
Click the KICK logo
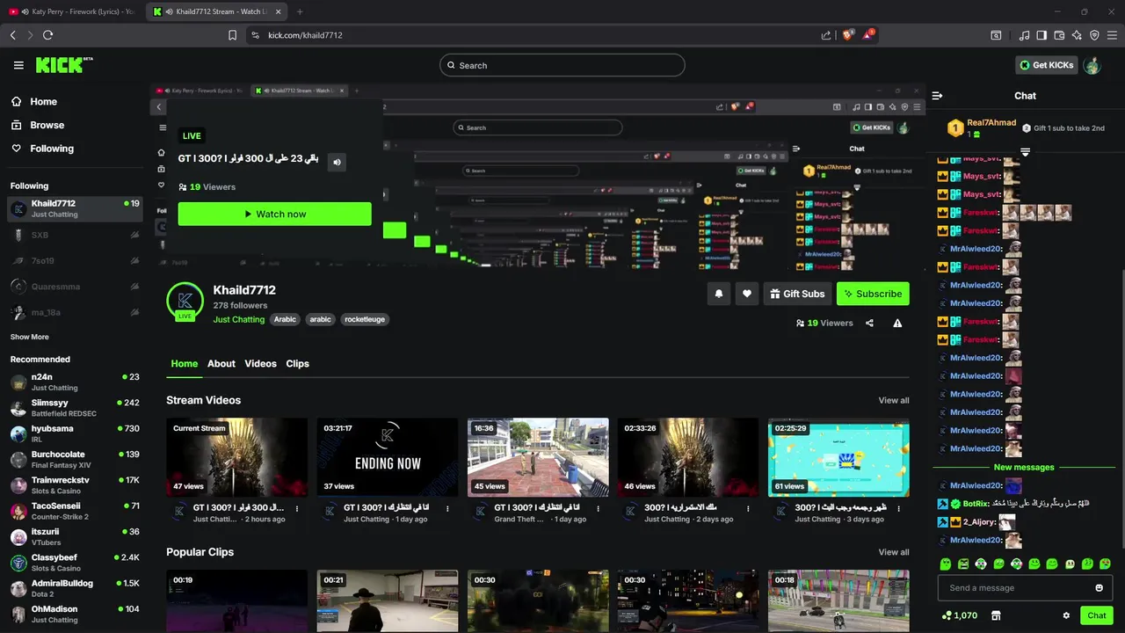pyautogui.click(x=64, y=65)
